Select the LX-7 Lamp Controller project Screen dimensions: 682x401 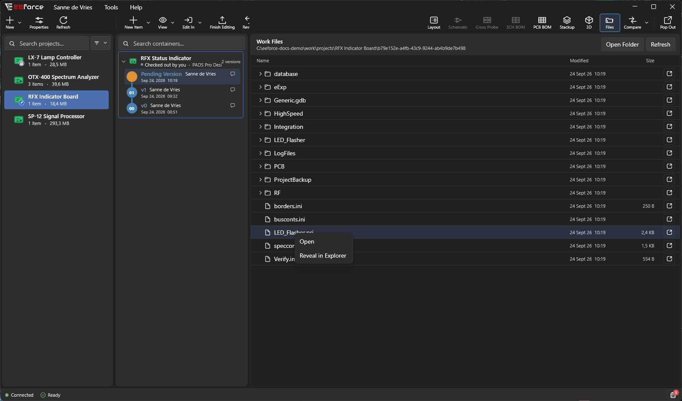pyautogui.click(x=56, y=61)
